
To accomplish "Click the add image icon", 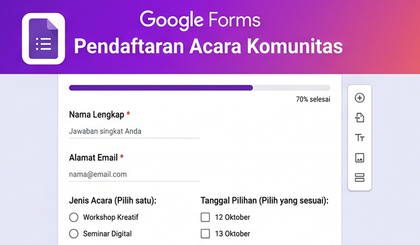I will click(359, 157).
